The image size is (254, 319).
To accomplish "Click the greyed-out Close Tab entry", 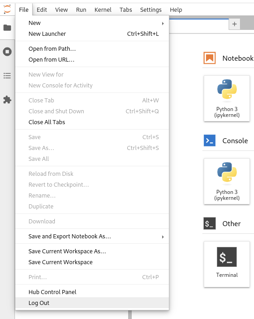I will [x=92, y=100].
